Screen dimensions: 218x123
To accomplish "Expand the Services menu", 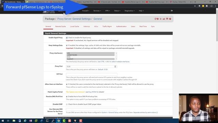I will coord(97,11).
